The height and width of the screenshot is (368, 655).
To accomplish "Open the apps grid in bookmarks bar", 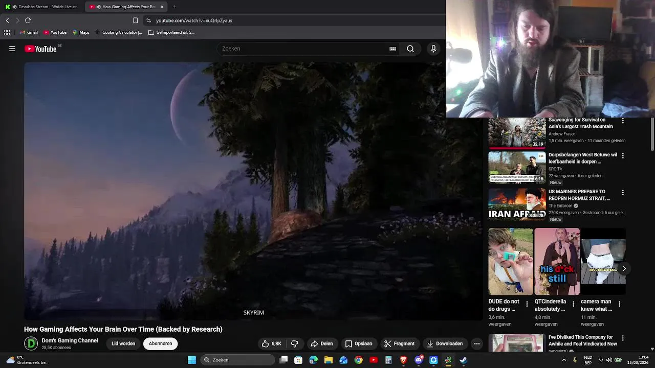I will (x=7, y=32).
